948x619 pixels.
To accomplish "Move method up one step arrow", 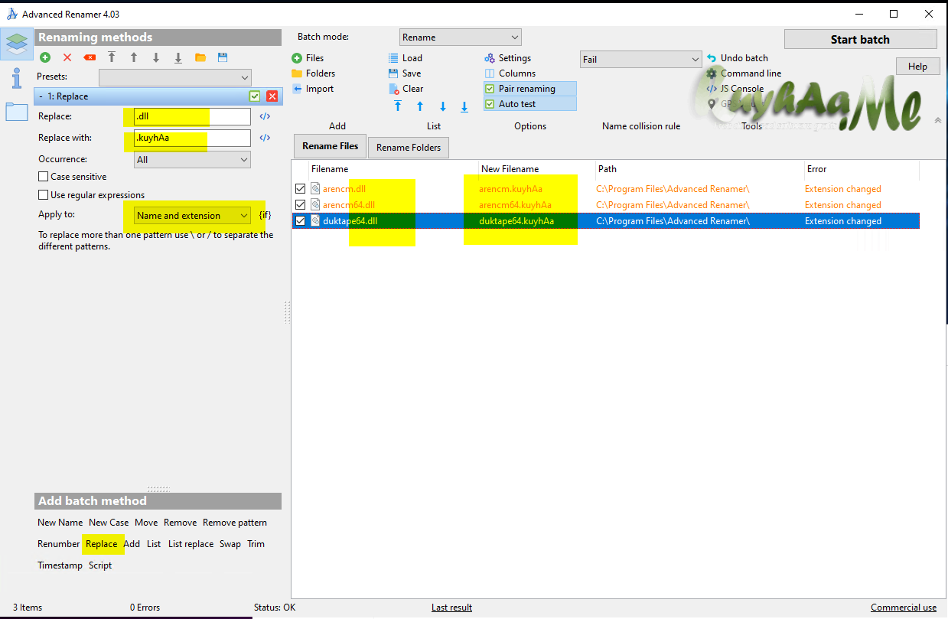I will click(x=134, y=57).
